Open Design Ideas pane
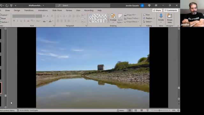This screenshot has width=204, height=115. coord(170,18)
